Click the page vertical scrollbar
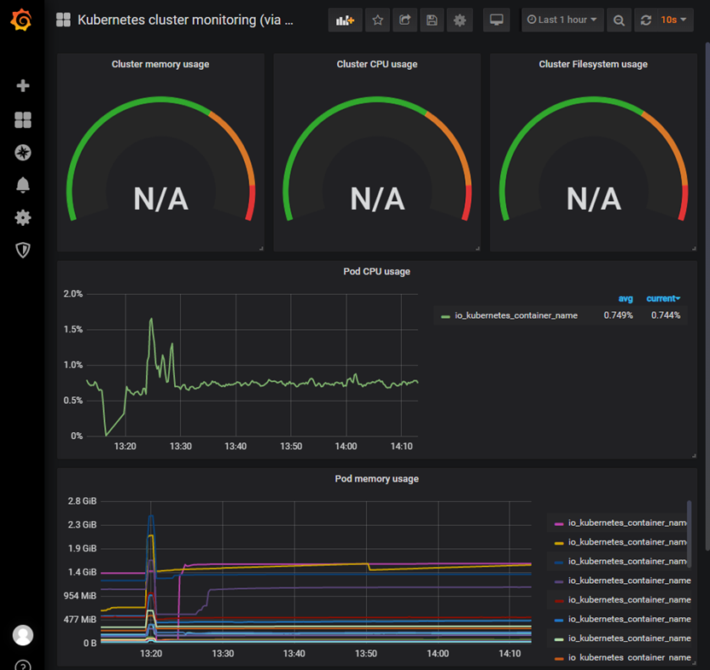This screenshot has width=710, height=670. pyautogui.click(x=707, y=297)
